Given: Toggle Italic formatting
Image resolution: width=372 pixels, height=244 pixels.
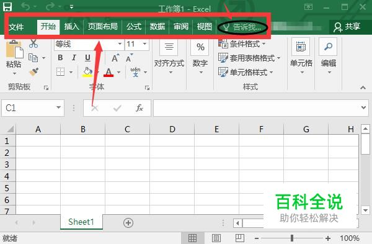Looking at the screenshot, I should click(74, 58).
